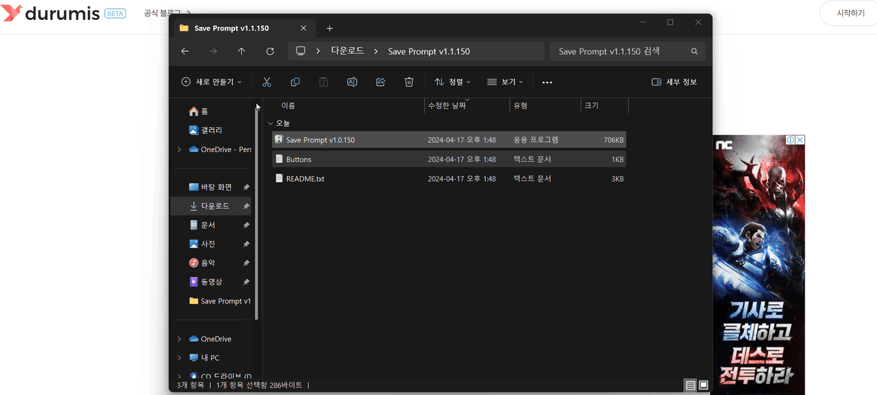Click the ad info icon on the banner
The height and width of the screenshot is (395, 877).
click(791, 140)
